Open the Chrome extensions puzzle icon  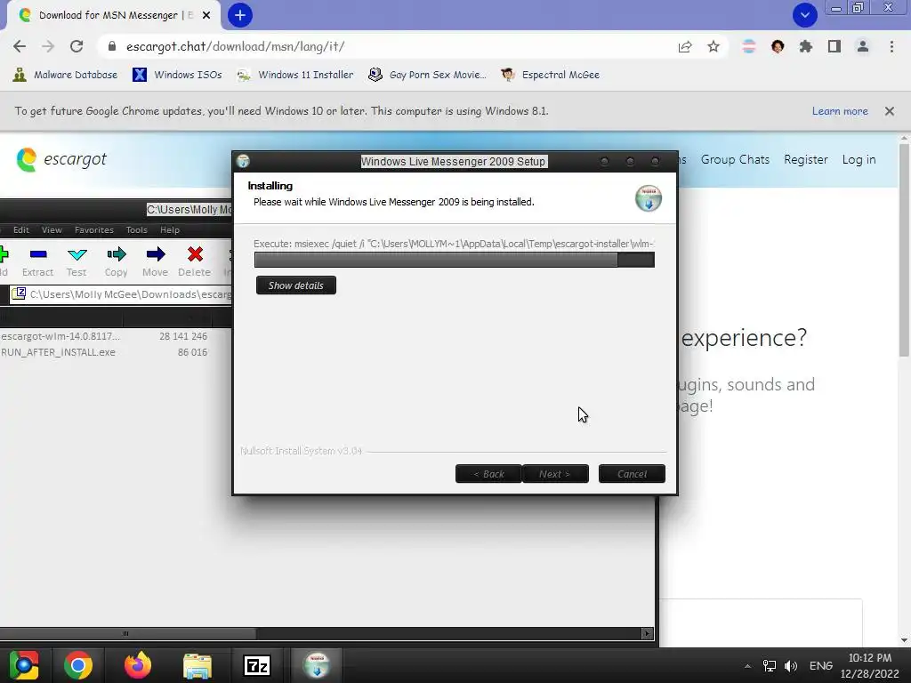pos(806,46)
